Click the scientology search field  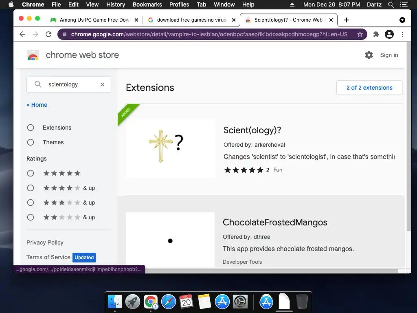(x=68, y=84)
